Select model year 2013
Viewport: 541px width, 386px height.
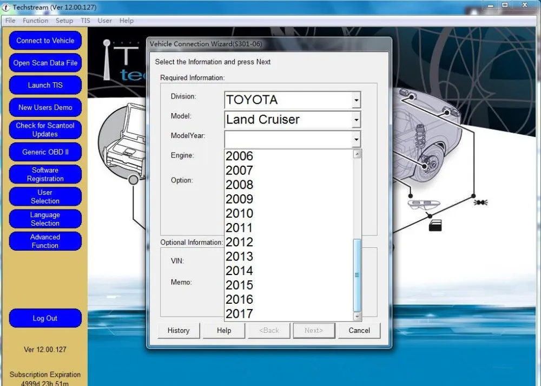point(289,257)
